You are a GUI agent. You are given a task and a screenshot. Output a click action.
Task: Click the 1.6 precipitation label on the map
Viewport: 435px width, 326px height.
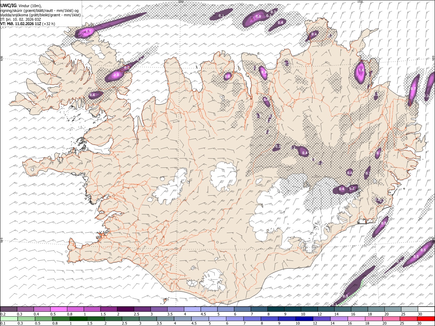361,70
